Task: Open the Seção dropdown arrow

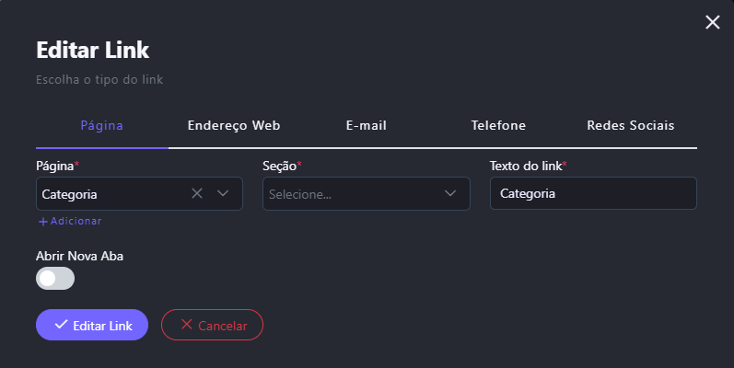Action: pyautogui.click(x=450, y=194)
